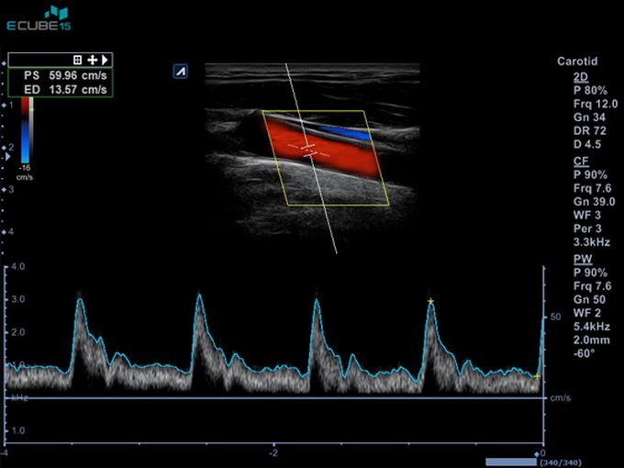This screenshot has height=468, width=624.
Task: Click the grid icon in the measurement box header
Action: click(x=78, y=60)
